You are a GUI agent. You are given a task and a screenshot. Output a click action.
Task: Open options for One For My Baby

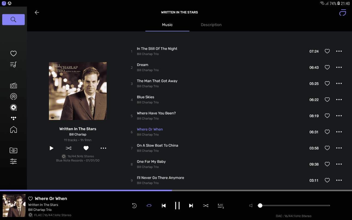point(339,164)
